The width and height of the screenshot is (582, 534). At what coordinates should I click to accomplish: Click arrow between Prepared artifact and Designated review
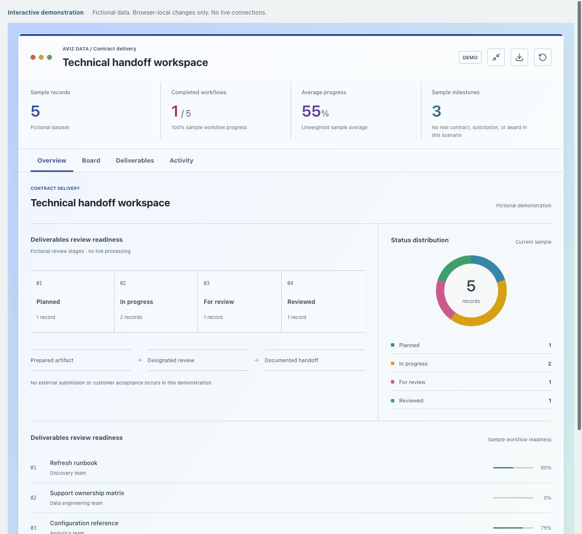pos(139,360)
